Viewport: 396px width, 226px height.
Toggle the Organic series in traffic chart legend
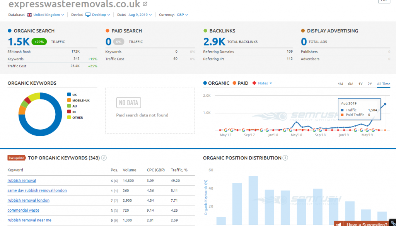pos(217,83)
